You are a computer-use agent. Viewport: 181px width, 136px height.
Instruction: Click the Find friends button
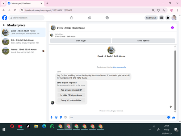(x=151, y=18)
